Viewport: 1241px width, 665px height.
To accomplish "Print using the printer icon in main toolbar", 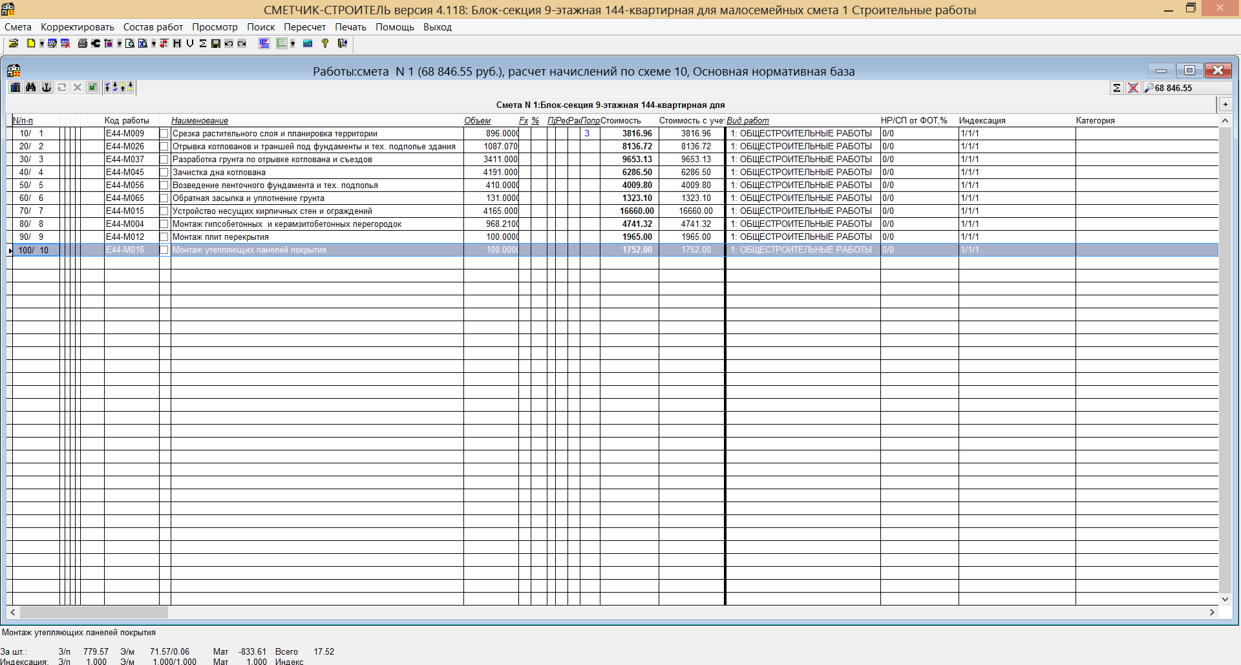I will [x=83, y=43].
